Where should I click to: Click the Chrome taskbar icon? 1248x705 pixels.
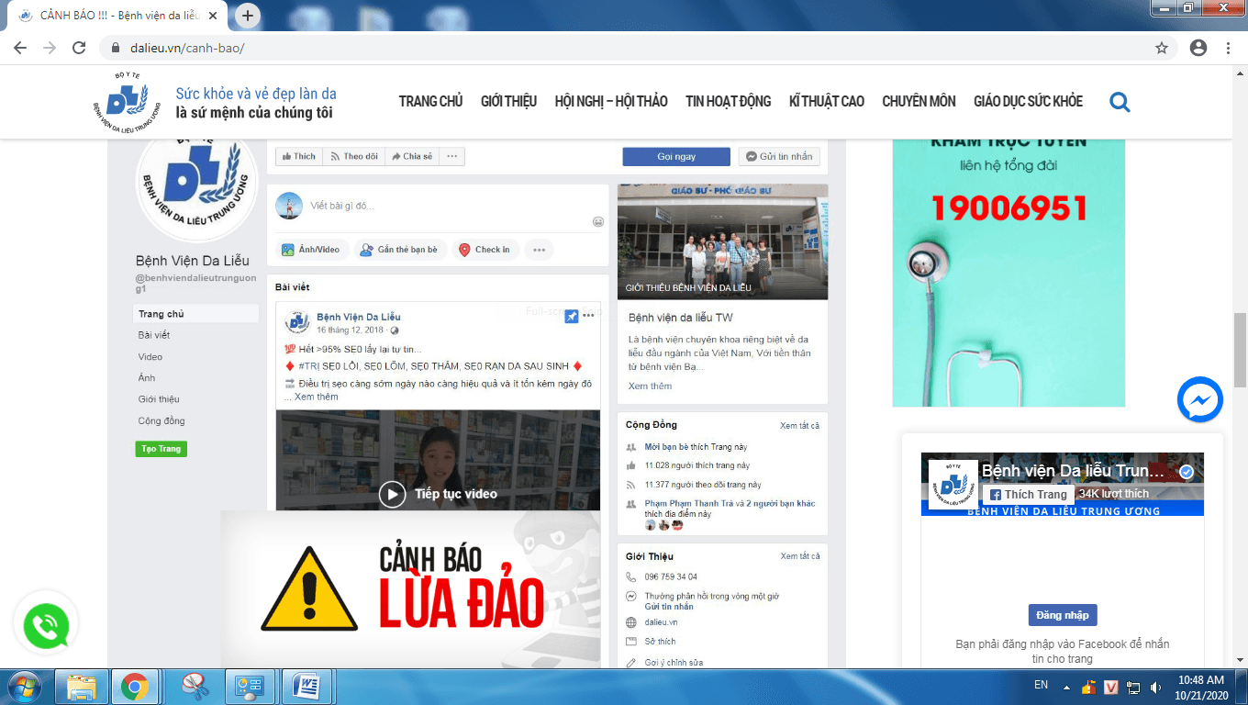tap(135, 687)
